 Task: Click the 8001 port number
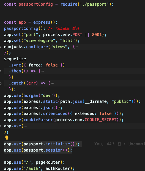[x=97, y=35]
